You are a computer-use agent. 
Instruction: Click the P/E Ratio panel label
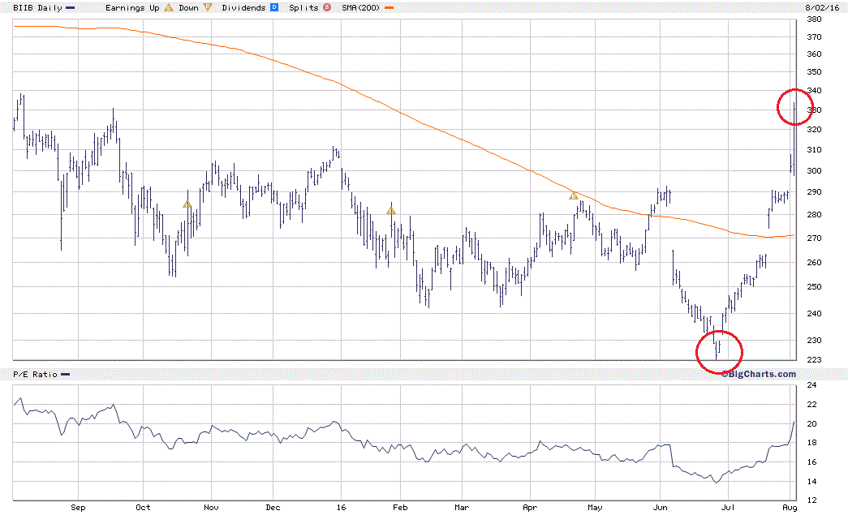click(35, 374)
